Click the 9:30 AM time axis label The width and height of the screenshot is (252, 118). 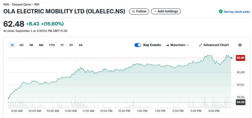click(17, 111)
